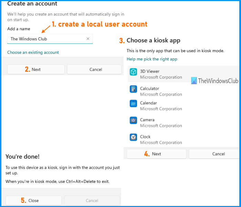Open Help me pick the right app
Screen dimensions: 241x207
pos(152,59)
